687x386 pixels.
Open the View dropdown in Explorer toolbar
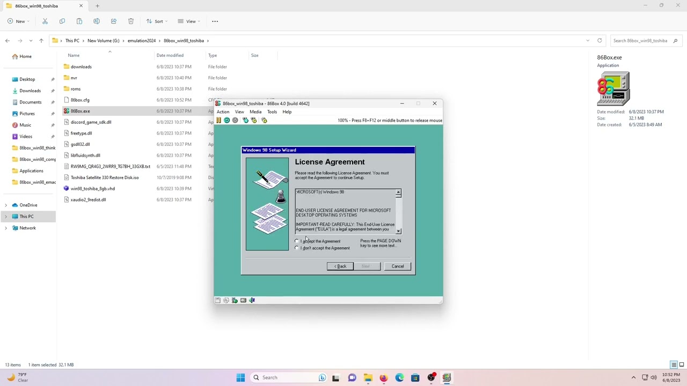[189, 21]
